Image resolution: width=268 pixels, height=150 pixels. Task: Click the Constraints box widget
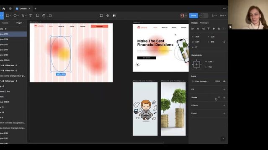[196, 64]
